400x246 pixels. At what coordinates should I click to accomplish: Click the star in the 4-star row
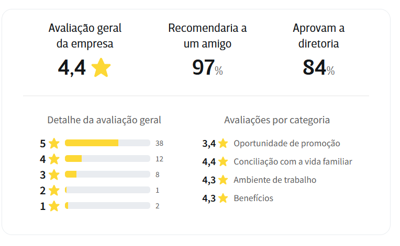[x=54, y=159]
